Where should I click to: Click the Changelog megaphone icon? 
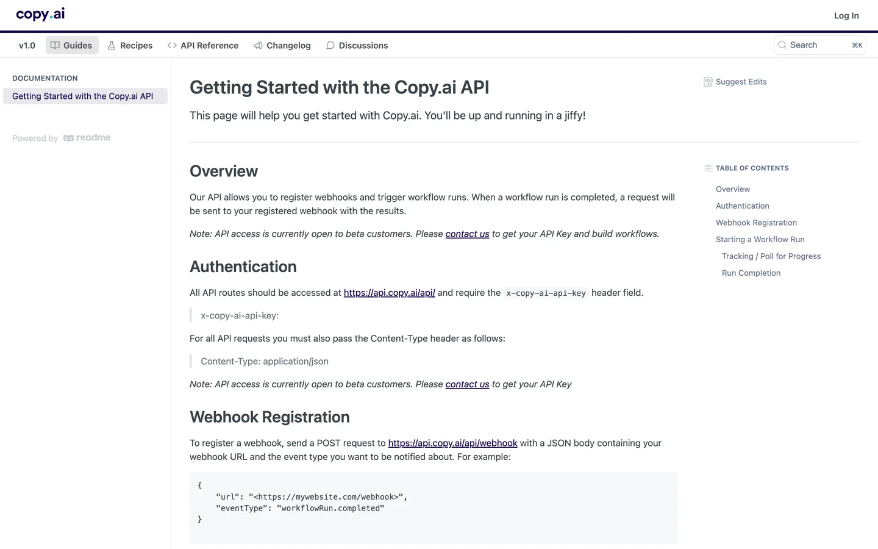[258, 45]
